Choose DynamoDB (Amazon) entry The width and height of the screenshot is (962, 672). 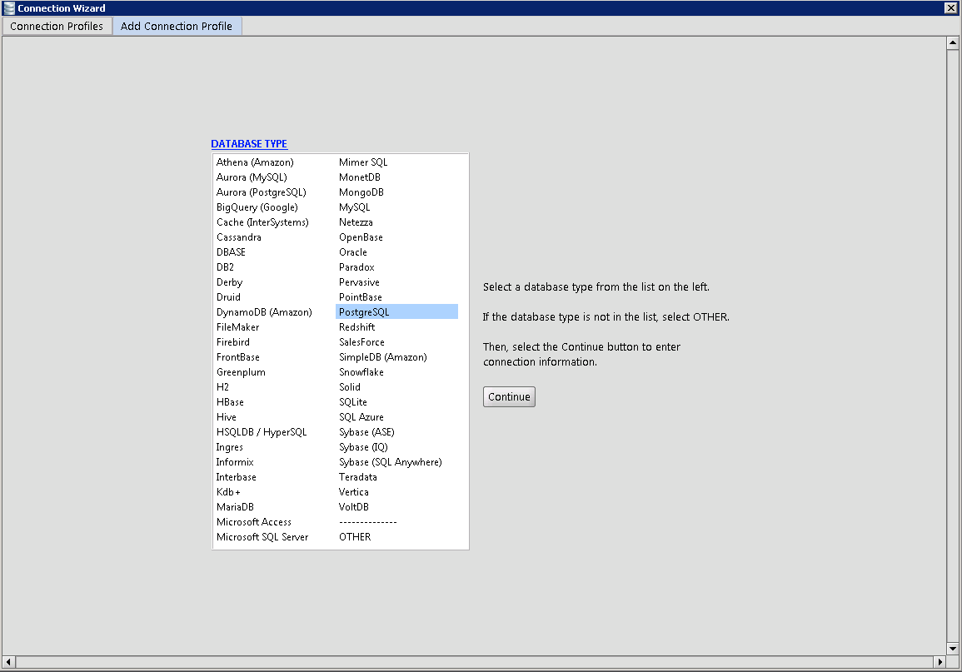pos(264,312)
